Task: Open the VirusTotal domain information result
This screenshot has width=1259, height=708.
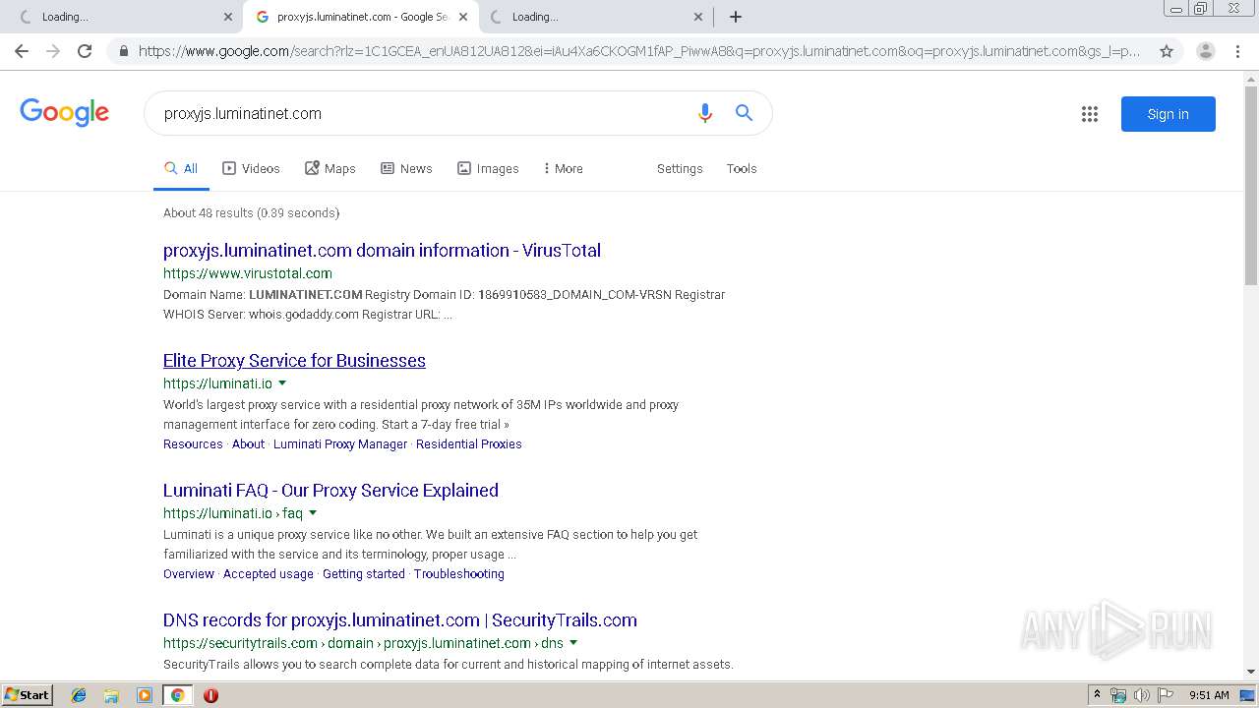Action: click(x=382, y=250)
